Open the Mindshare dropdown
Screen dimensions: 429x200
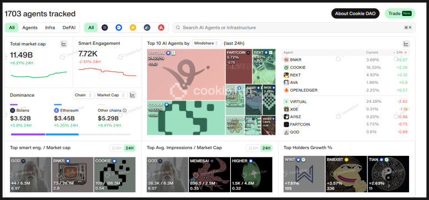tap(206, 43)
